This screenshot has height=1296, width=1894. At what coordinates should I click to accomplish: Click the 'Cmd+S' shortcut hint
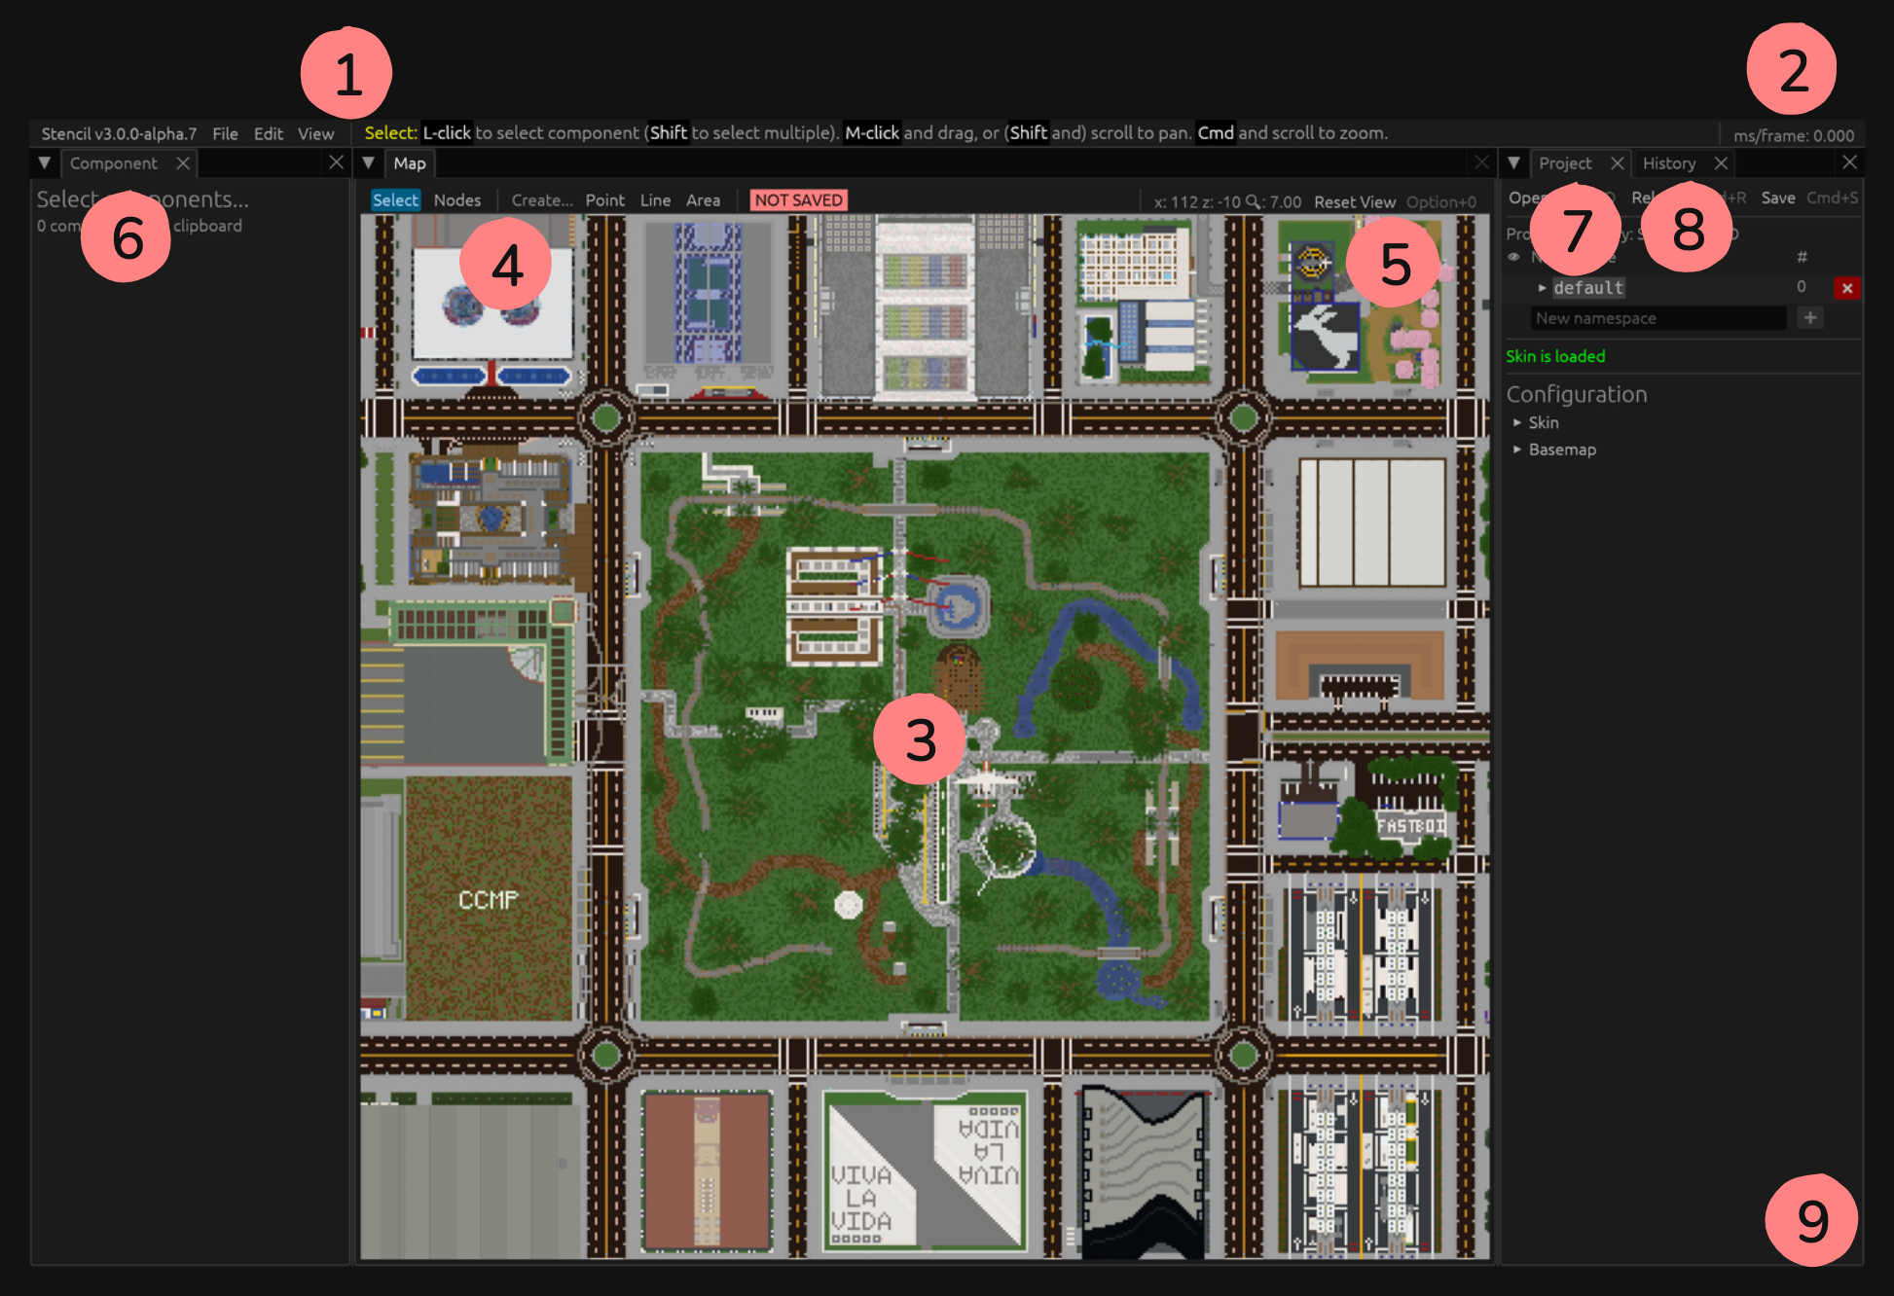1832,198
